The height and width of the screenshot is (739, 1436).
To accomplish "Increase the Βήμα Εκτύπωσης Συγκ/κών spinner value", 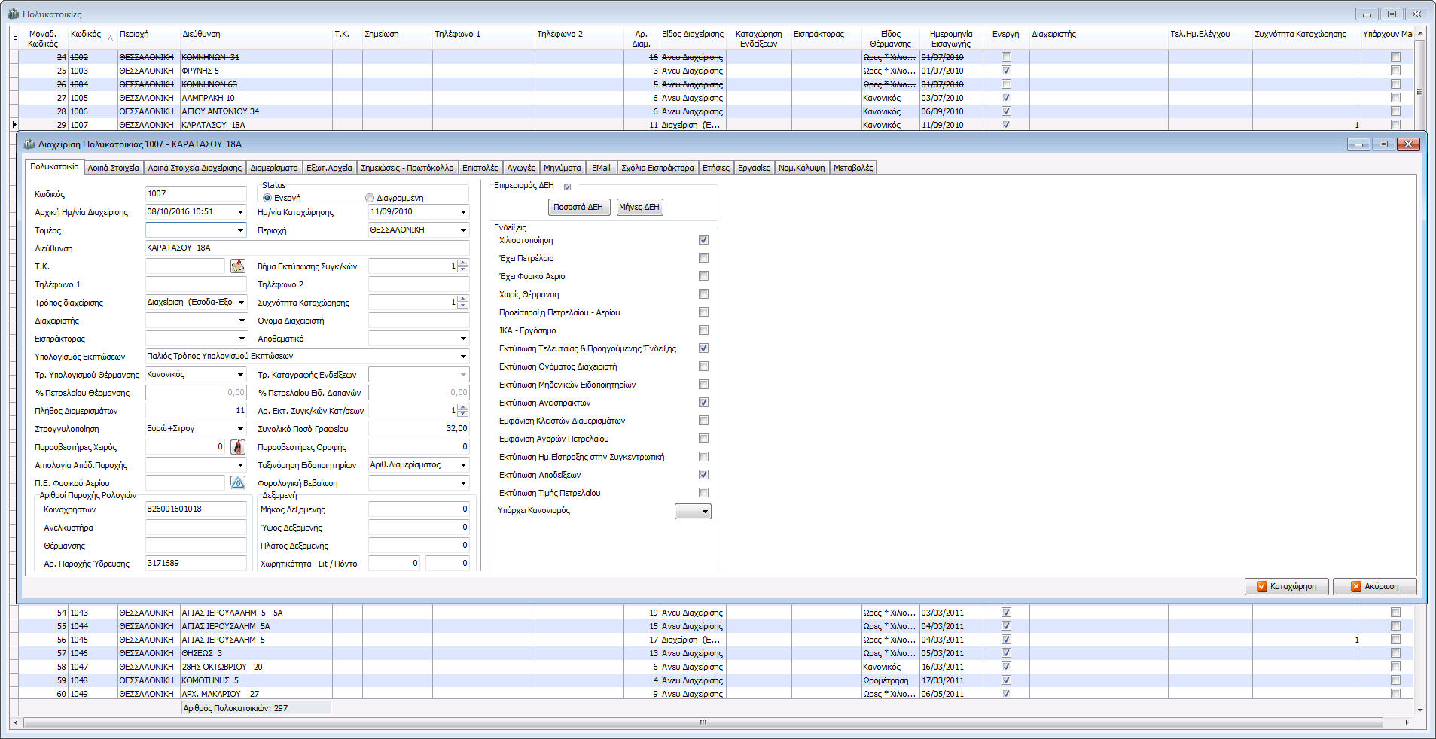I will (463, 263).
